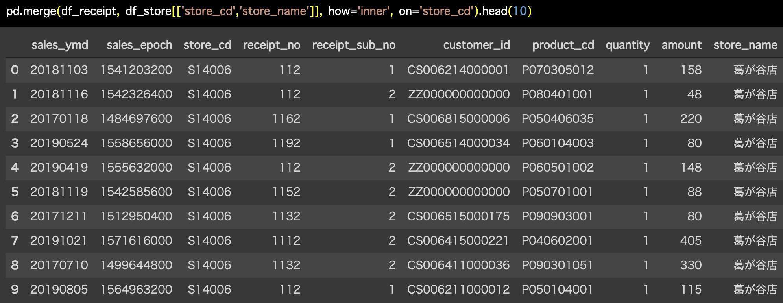The image size is (783, 303).
Task: Click product_cd cell P090903001
Action: (x=557, y=216)
